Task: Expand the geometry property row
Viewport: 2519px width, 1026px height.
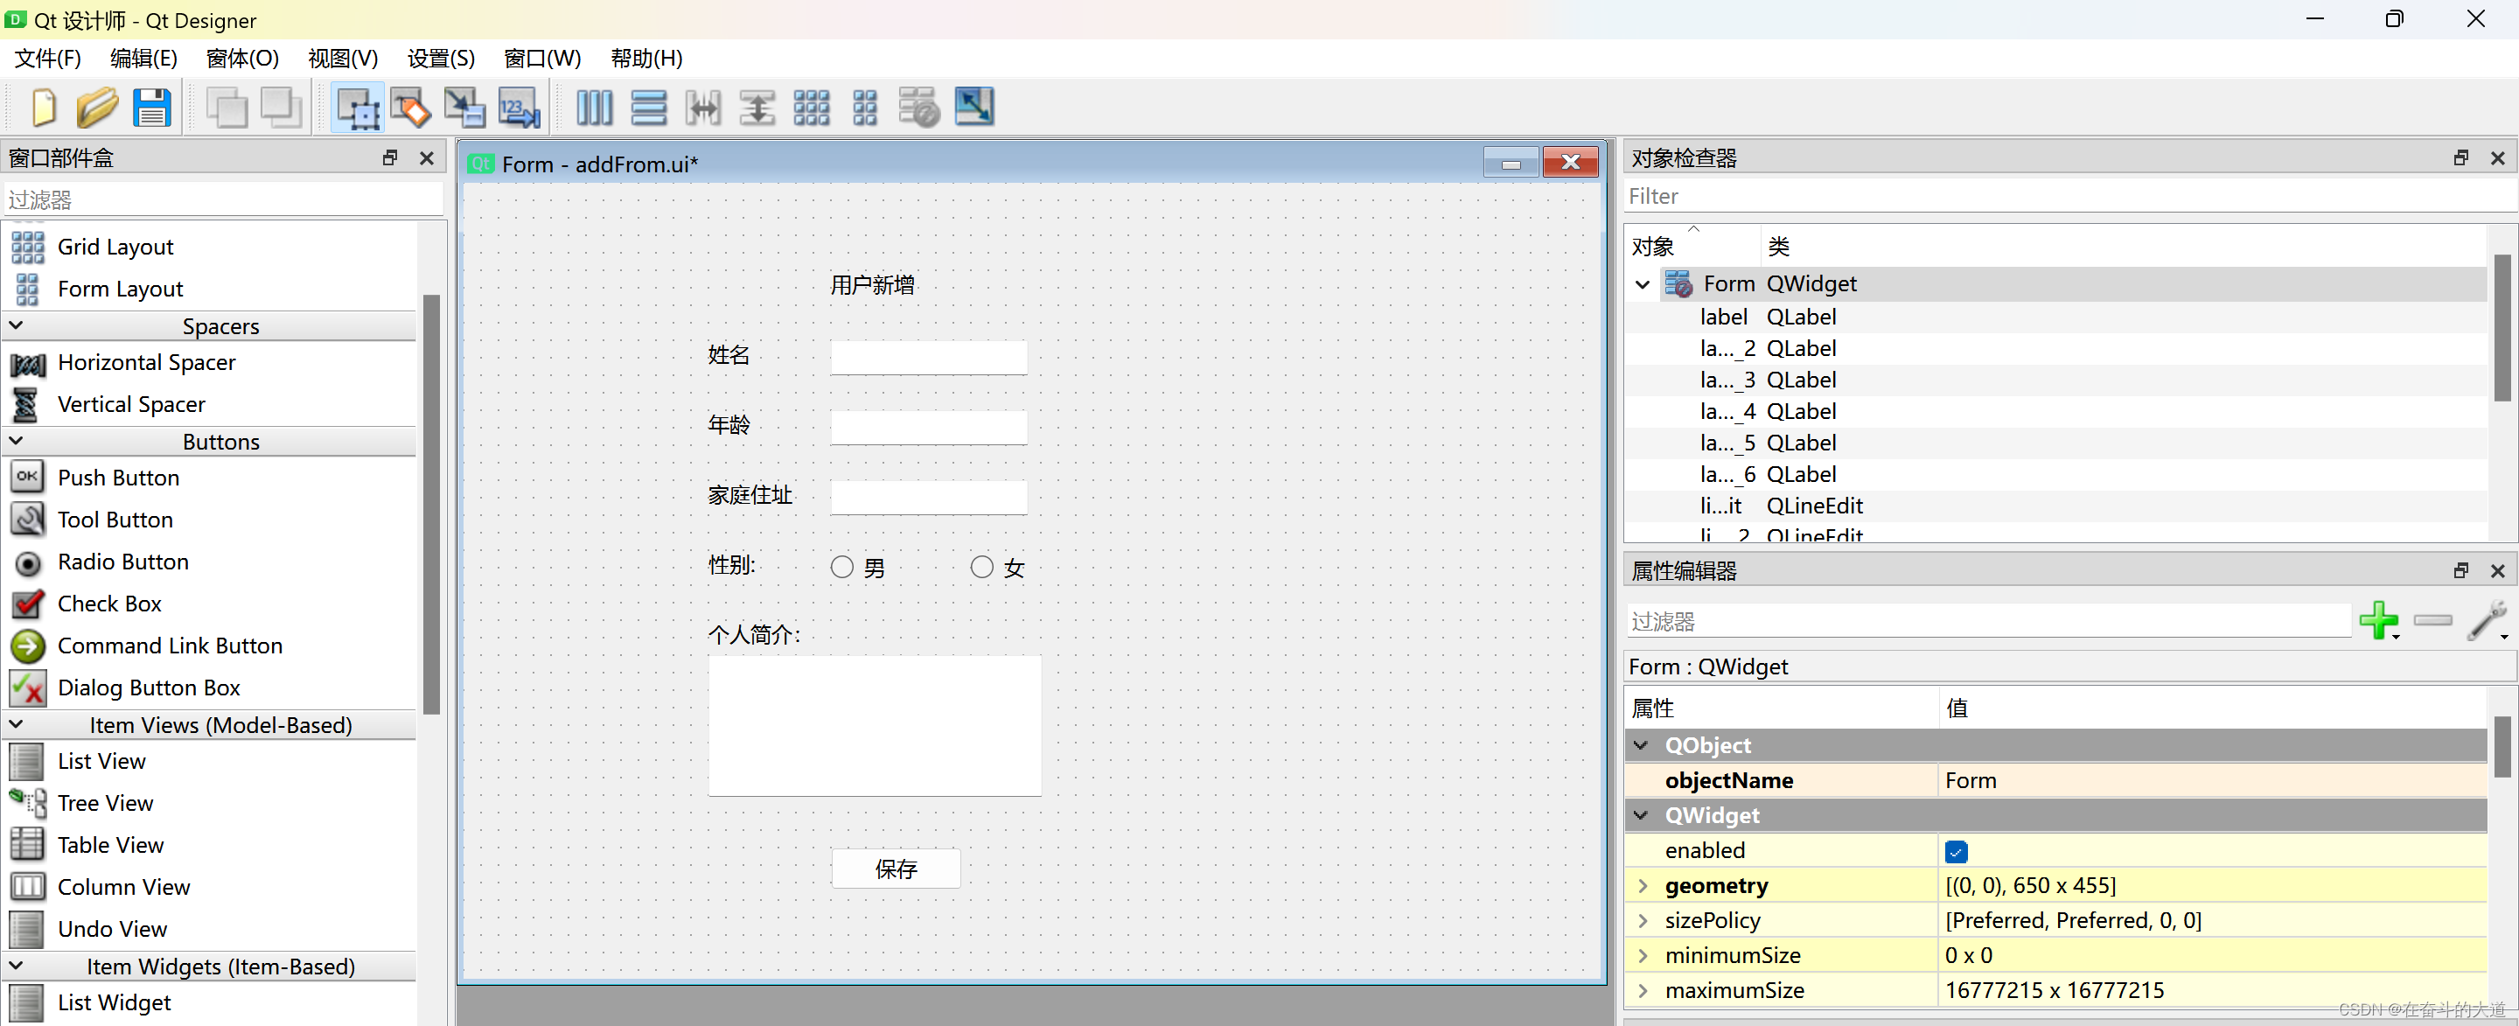Action: (1643, 886)
